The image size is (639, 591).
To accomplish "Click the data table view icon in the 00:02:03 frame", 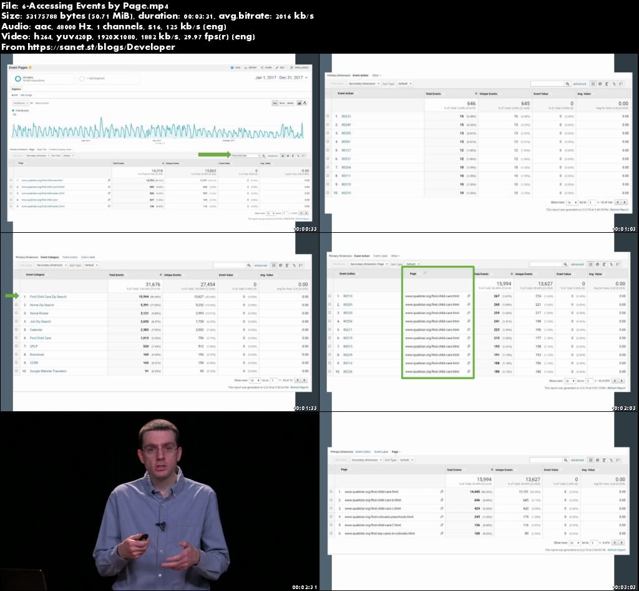I will coord(590,265).
